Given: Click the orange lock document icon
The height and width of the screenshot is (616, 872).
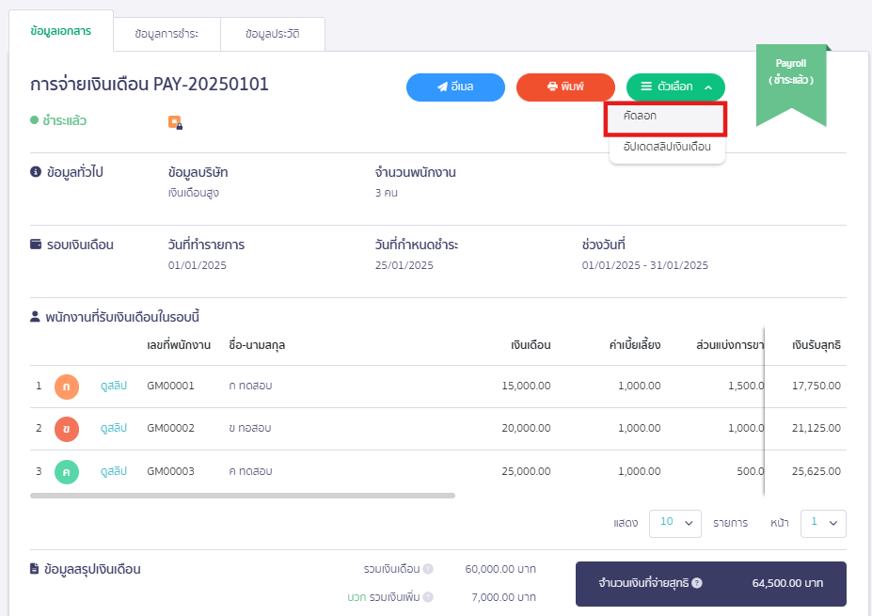Looking at the screenshot, I should tap(175, 121).
